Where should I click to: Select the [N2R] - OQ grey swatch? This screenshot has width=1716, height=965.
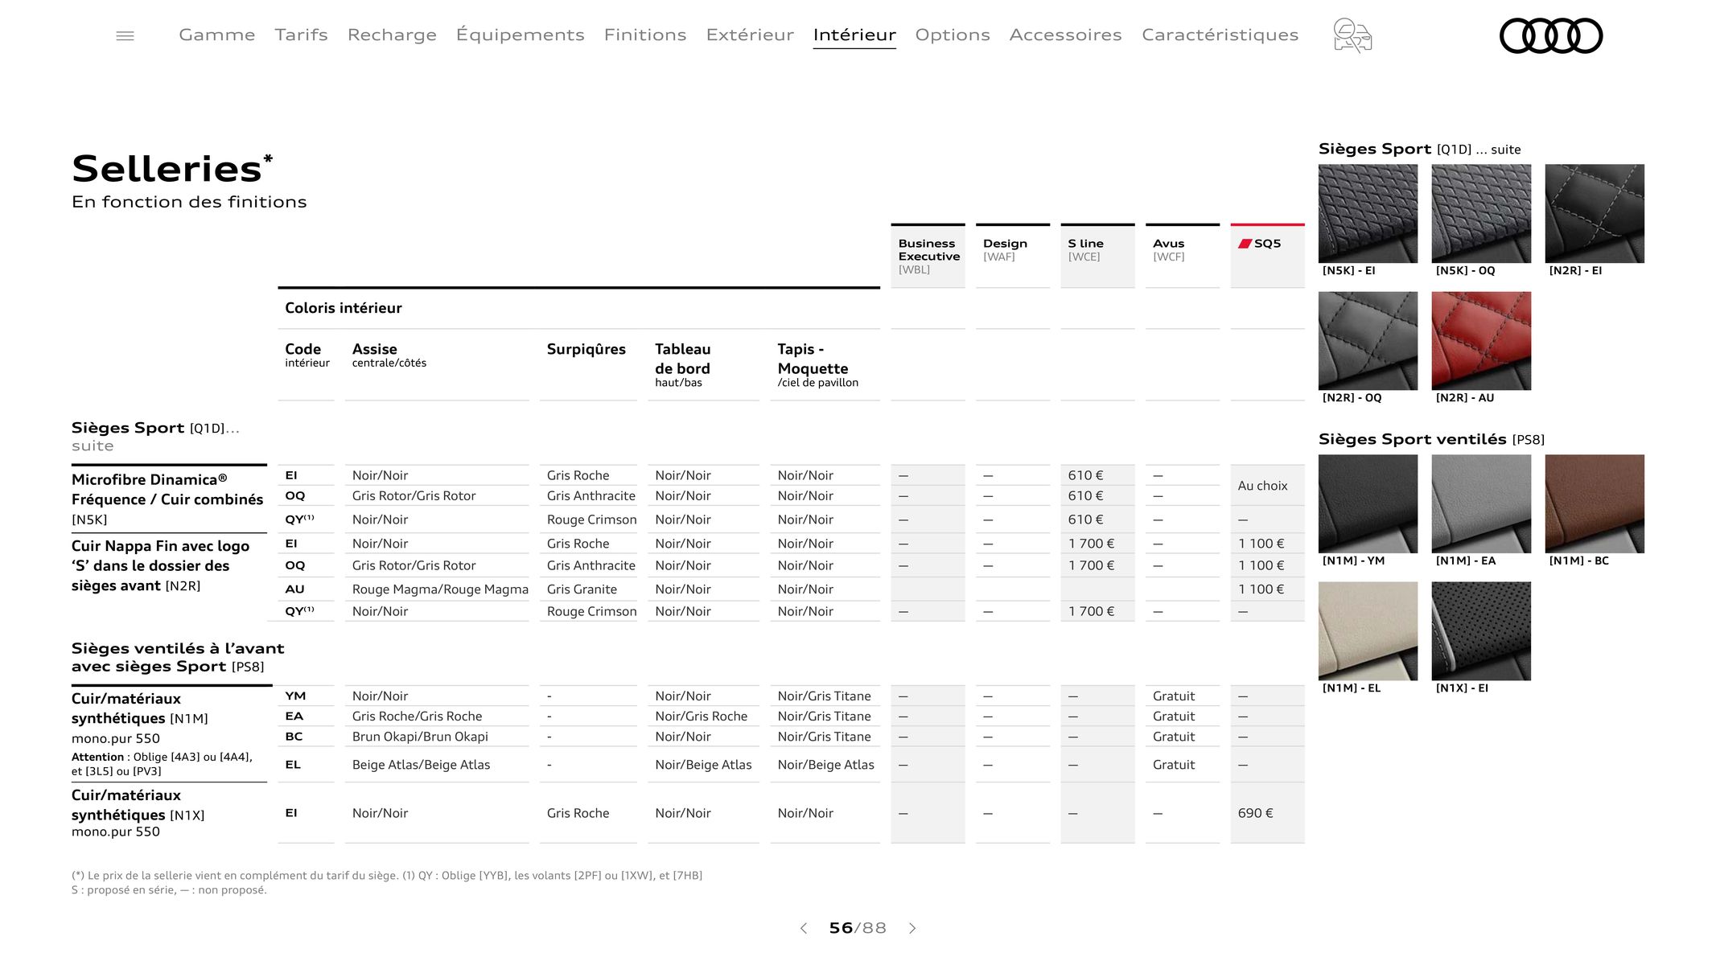(x=1368, y=341)
